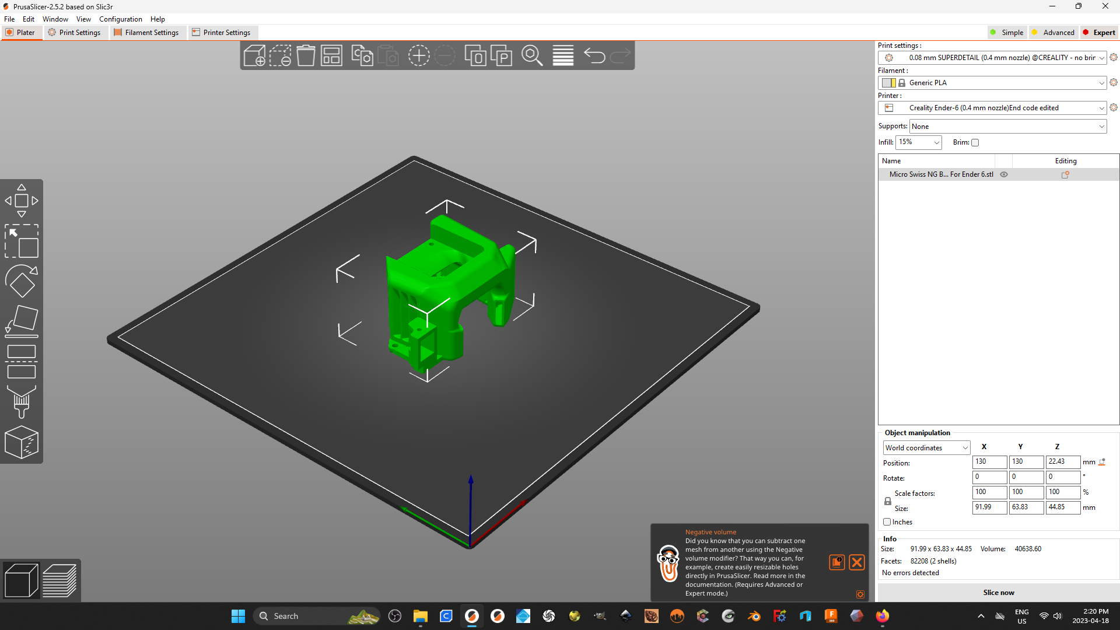
Task: Open the World coordinates dropdown
Action: (x=926, y=448)
